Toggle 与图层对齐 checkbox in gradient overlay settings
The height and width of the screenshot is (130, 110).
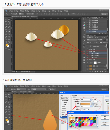[x=93, y=106]
